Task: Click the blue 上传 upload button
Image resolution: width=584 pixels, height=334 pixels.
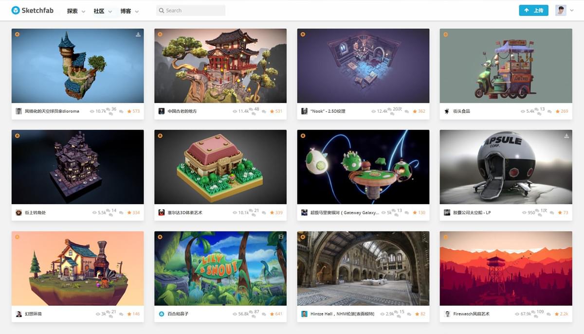Action: click(533, 10)
